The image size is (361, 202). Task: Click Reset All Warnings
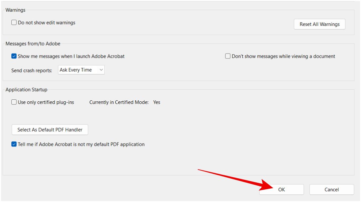coord(319,24)
